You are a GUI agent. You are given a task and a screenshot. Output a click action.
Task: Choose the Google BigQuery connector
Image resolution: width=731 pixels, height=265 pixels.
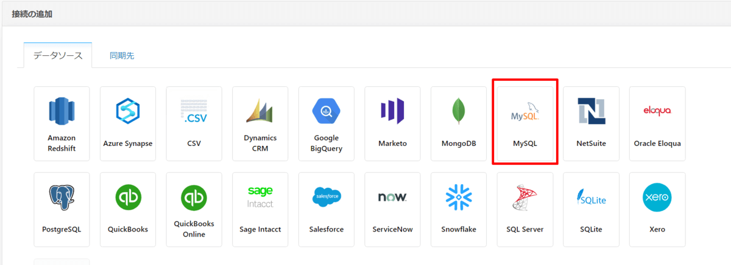pyautogui.click(x=327, y=123)
